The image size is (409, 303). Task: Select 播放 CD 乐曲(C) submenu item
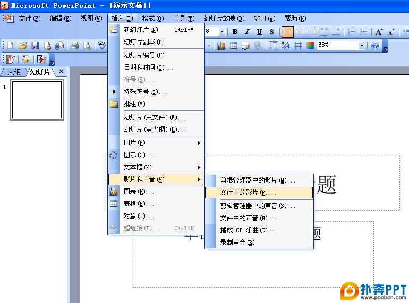coord(259,230)
